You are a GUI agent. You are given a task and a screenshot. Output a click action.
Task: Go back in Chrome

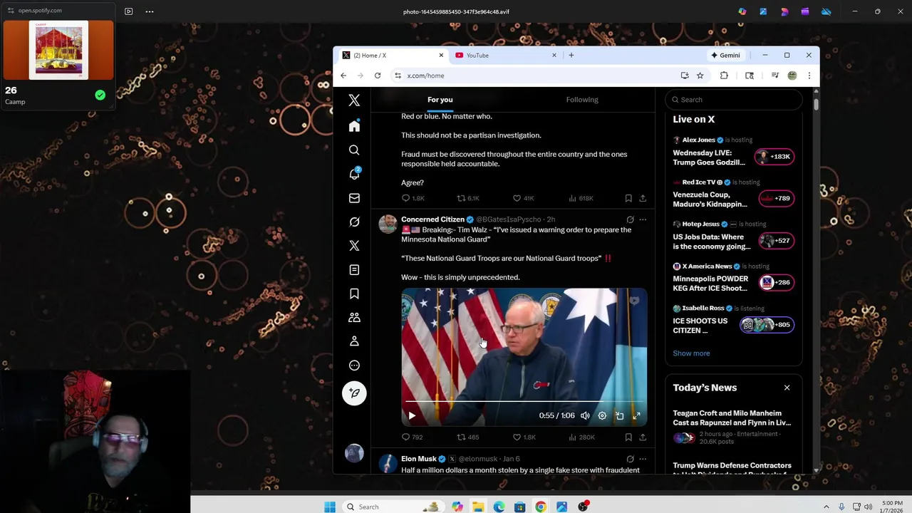coord(343,76)
